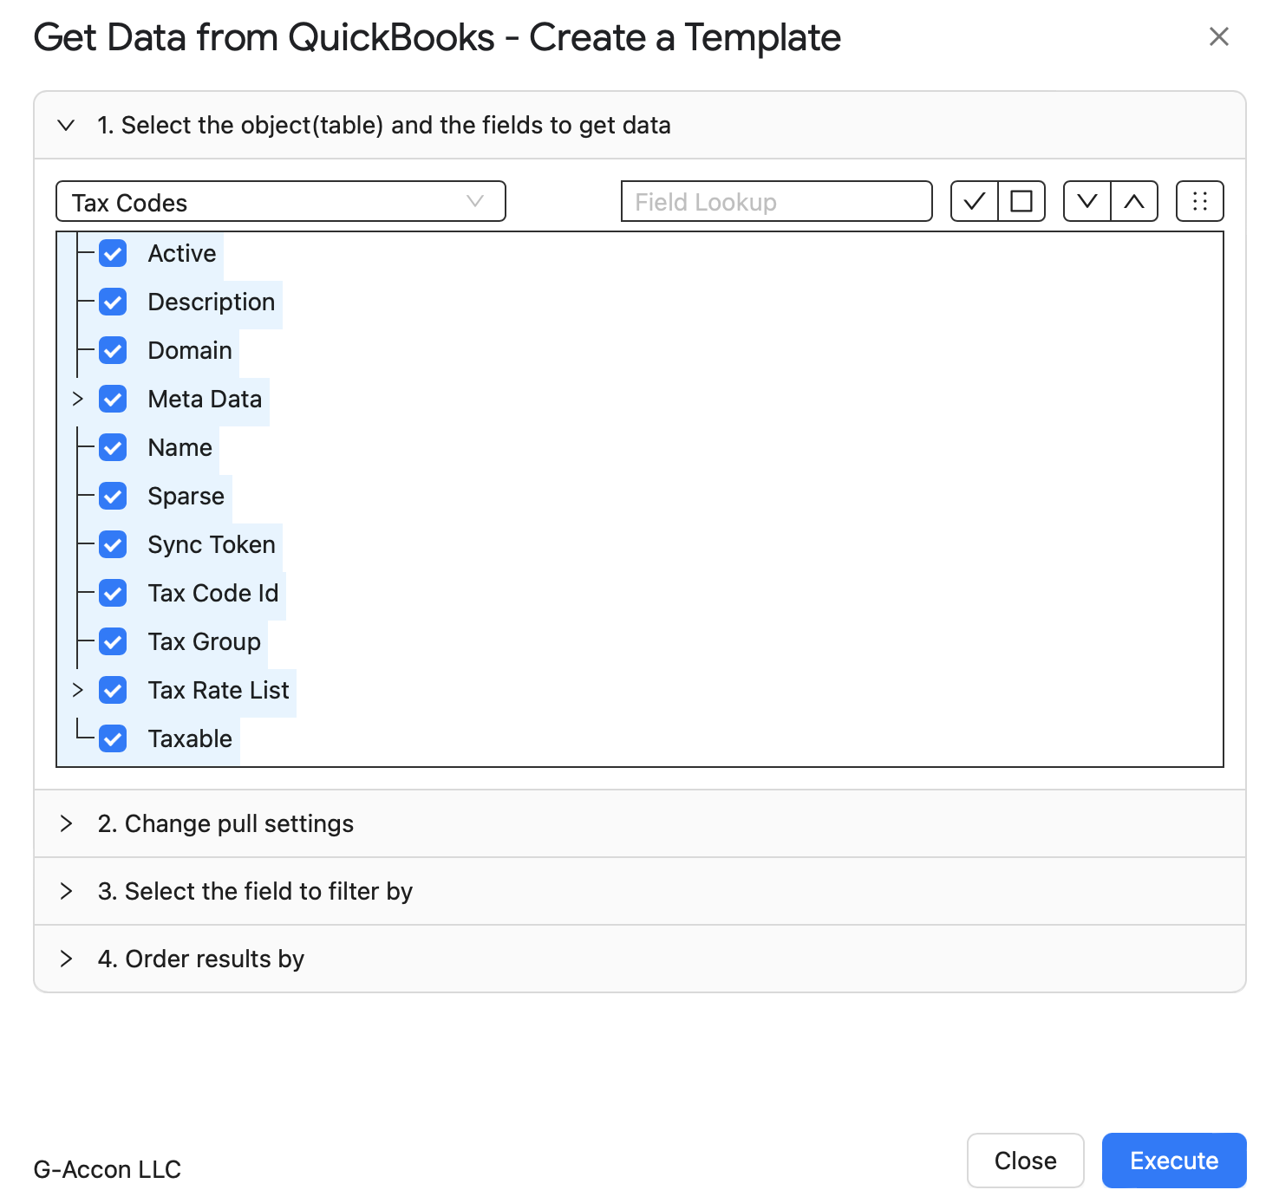Image resolution: width=1266 pixels, height=1203 pixels.
Task: Expand the Meta Data tree node arrow
Action: [77, 399]
